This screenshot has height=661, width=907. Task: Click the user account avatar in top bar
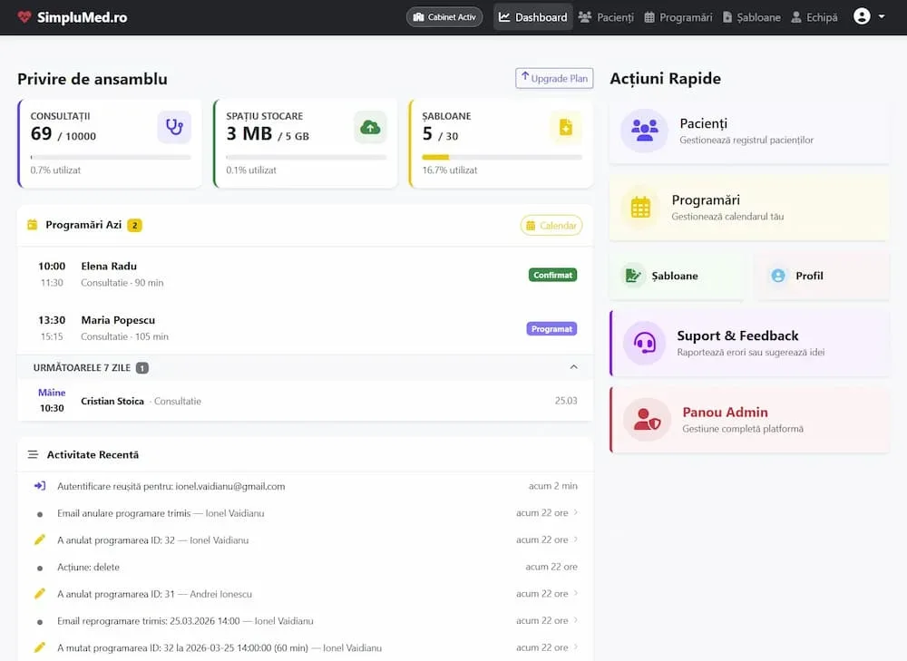862,16
